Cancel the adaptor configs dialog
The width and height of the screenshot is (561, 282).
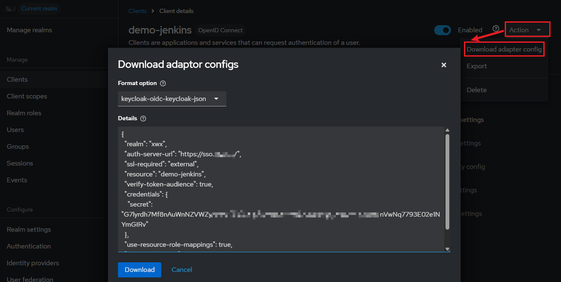[182, 270]
